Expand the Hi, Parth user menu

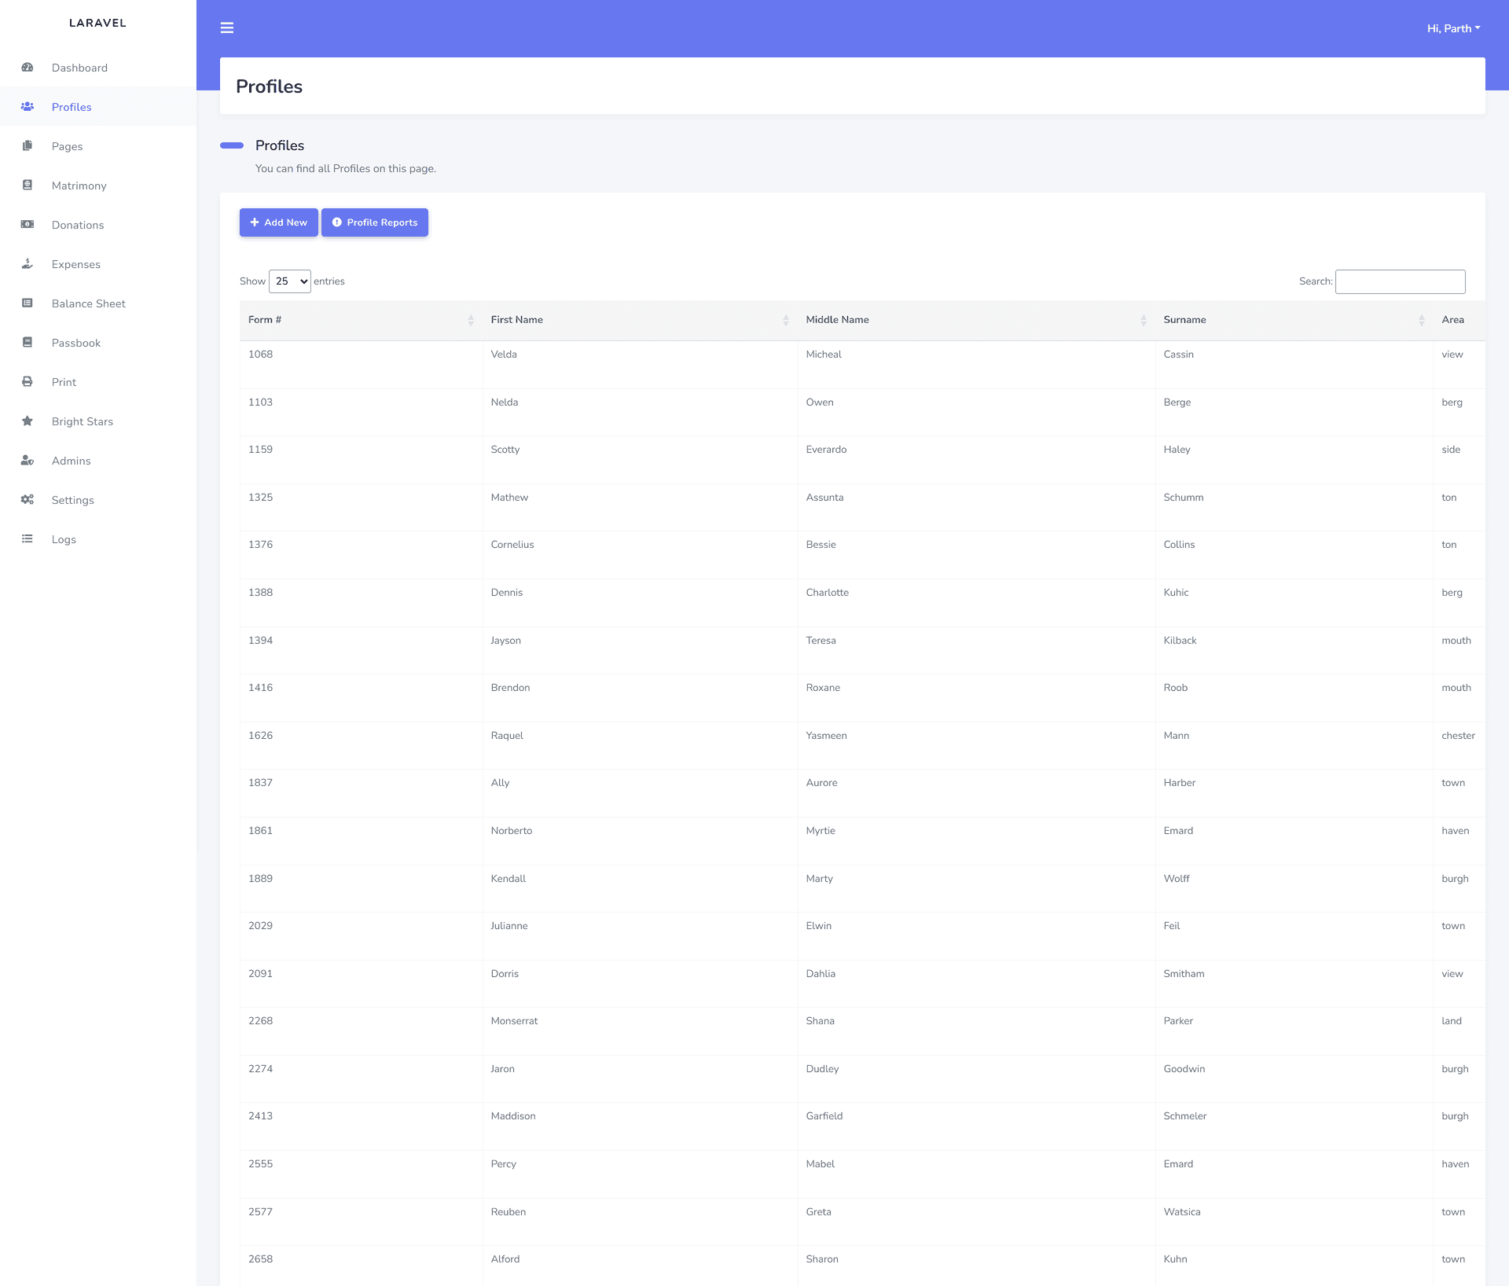[1453, 28]
